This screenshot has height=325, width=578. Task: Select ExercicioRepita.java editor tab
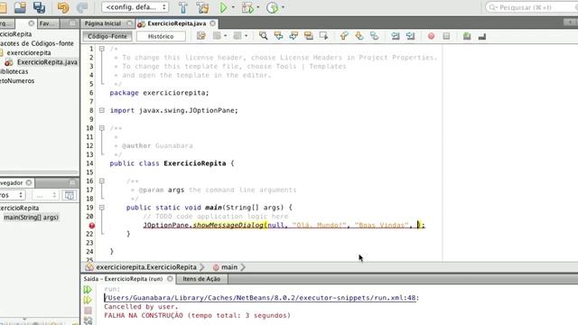(177, 23)
